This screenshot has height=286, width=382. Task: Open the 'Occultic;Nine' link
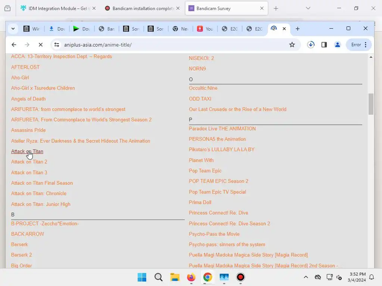[x=203, y=88]
